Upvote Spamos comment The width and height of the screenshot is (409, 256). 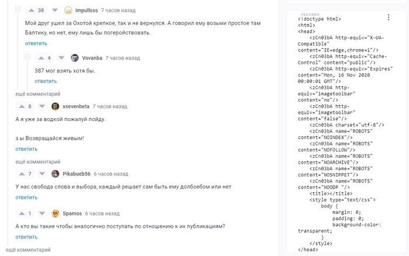[22, 213]
